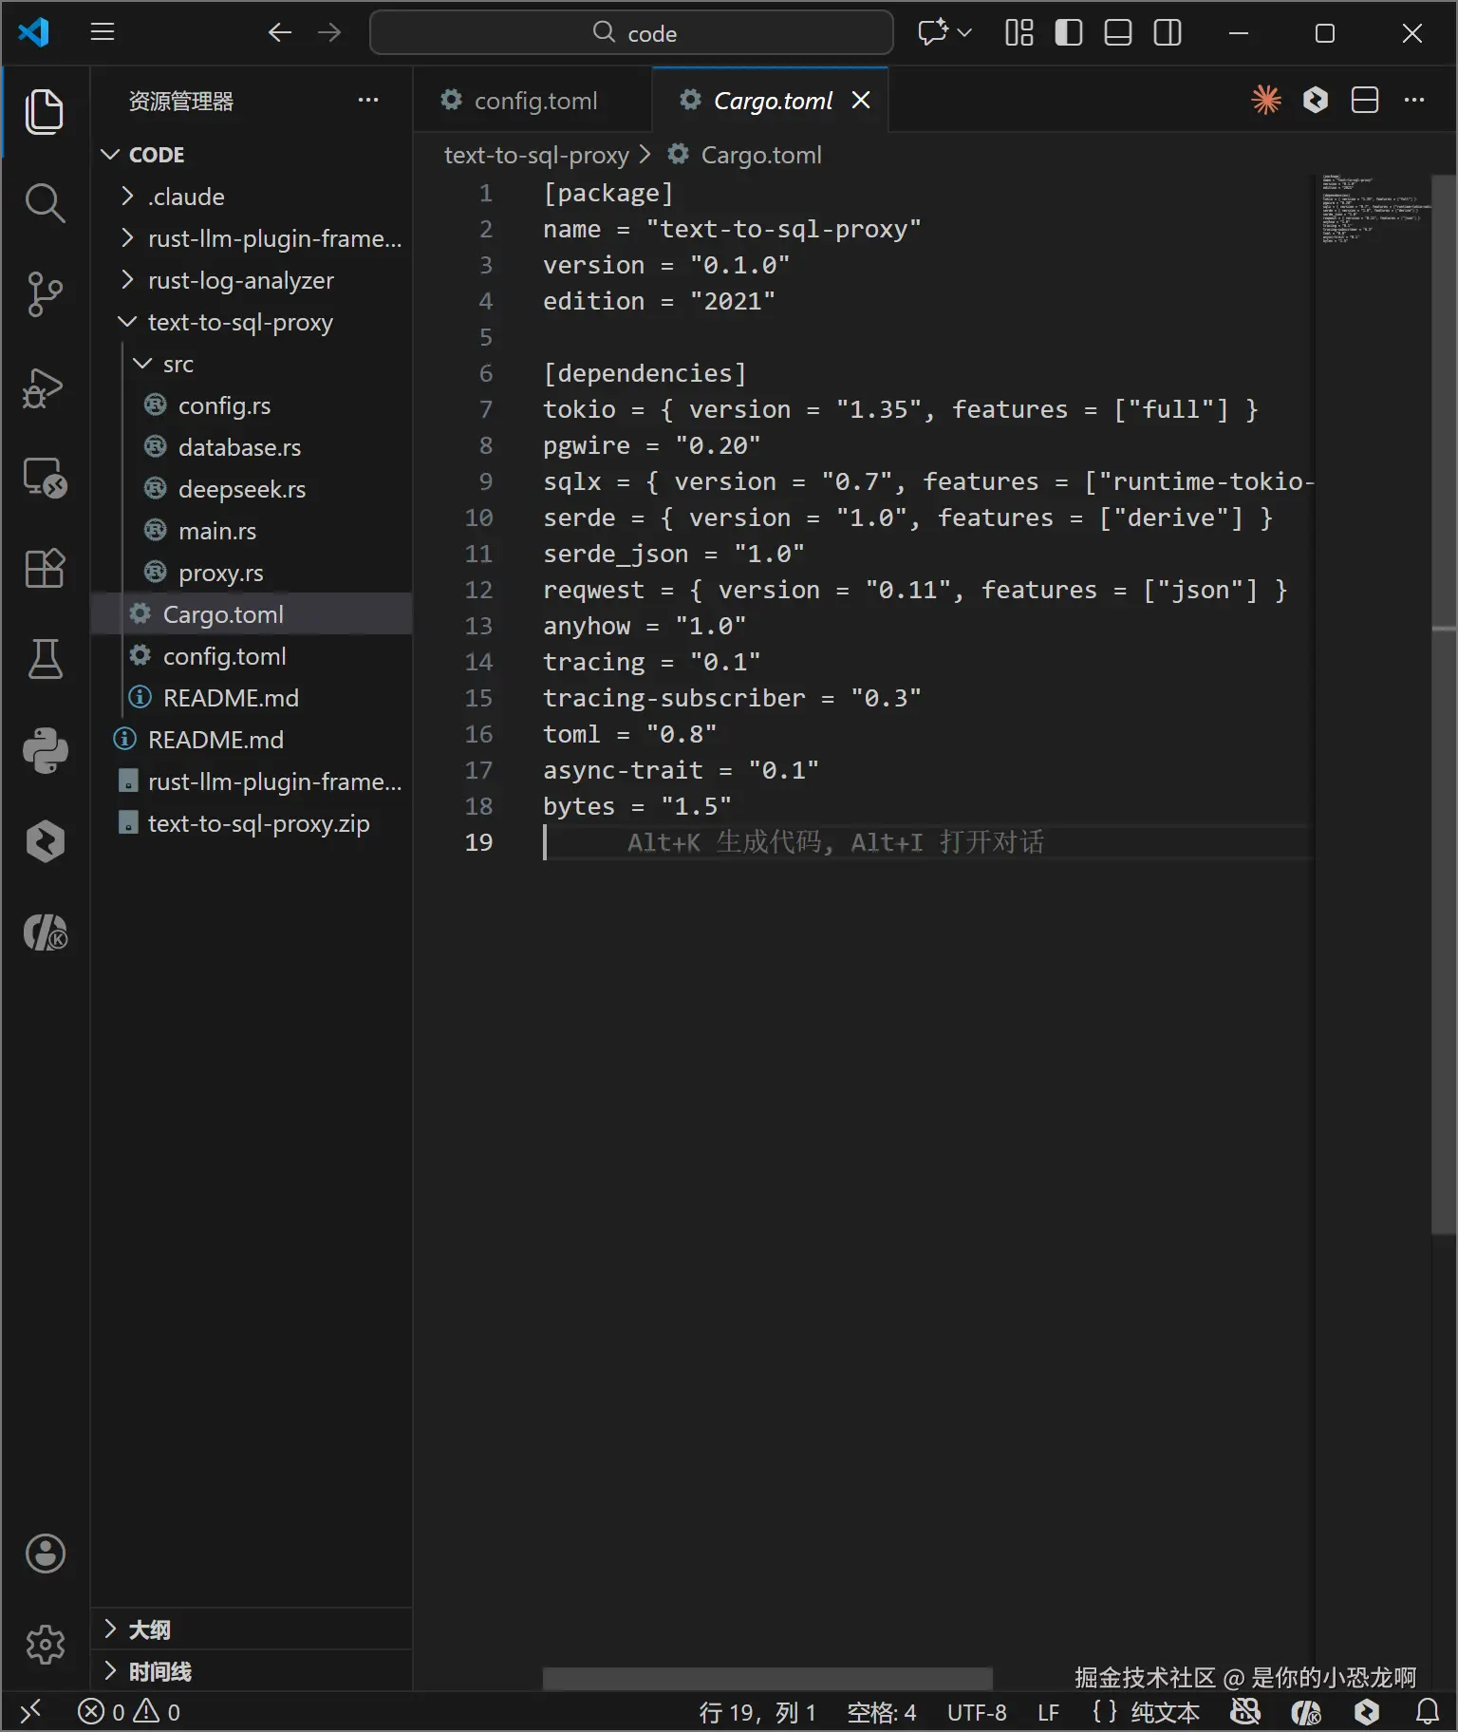
Task: Click the 纯文本 language mode button
Action: [x=1164, y=1712]
